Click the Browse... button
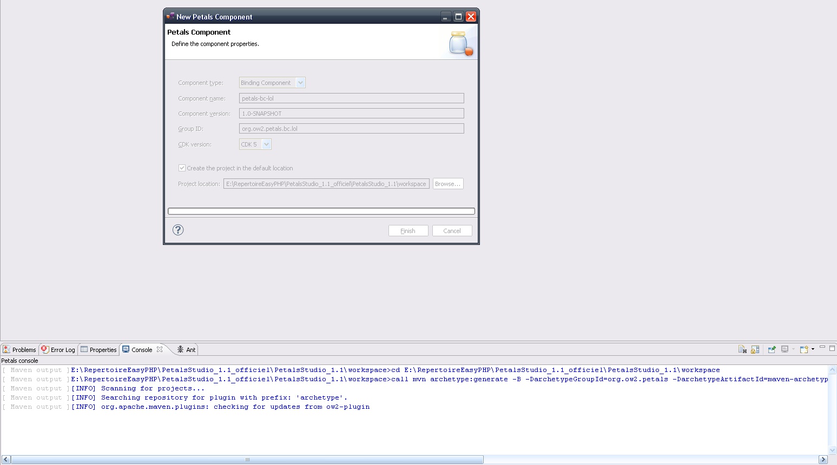The height and width of the screenshot is (465, 837). pyautogui.click(x=447, y=184)
